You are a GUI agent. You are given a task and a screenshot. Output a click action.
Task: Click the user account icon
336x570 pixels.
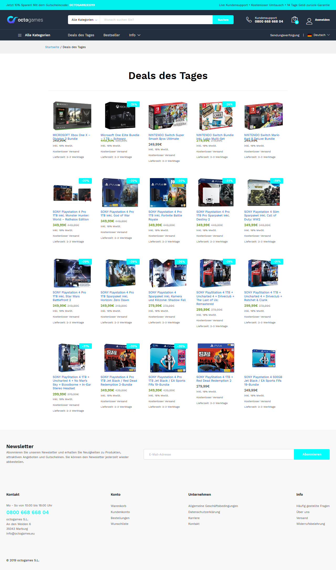coord(309,21)
